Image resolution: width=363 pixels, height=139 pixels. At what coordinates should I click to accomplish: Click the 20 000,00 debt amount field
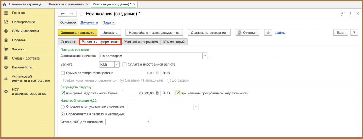coord(139,93)
